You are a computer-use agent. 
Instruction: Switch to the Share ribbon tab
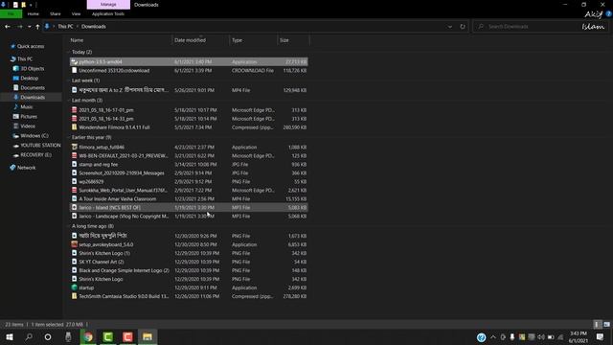tap(56, 13)
